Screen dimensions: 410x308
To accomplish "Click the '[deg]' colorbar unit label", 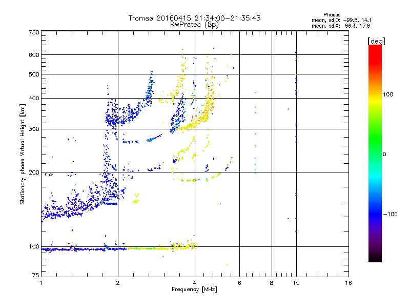I will [376, 41].
